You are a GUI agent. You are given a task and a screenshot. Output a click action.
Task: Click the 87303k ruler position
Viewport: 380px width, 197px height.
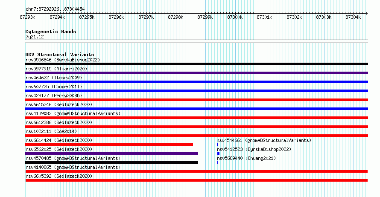(x=324, y=17)
